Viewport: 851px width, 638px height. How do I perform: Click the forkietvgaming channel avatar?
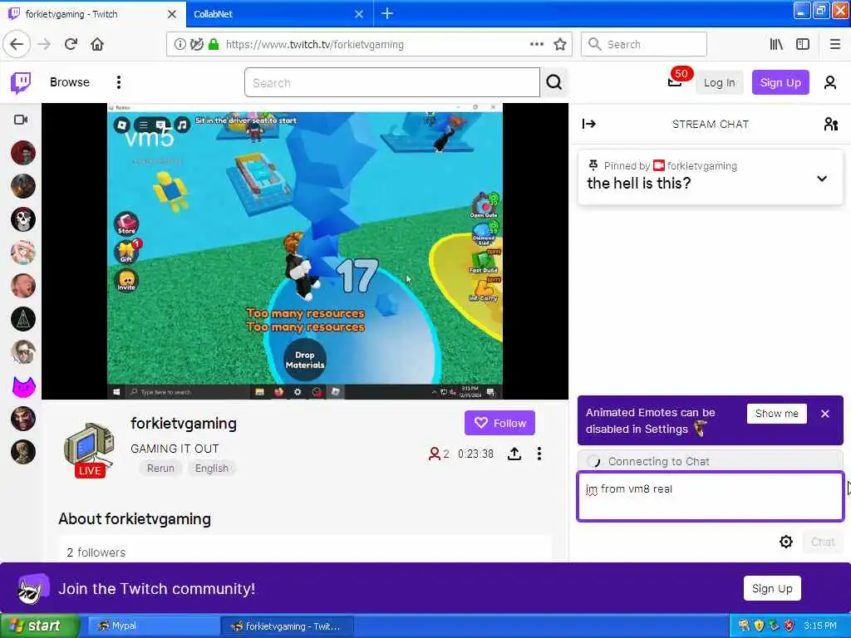pyautogui.click(x=88, y=448)
